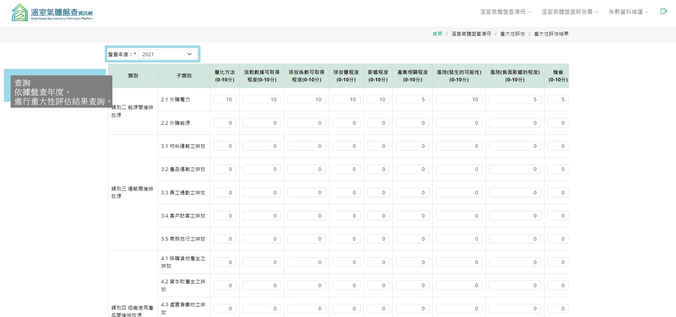Click 風險(發生的可能性) field for 3.3 員工通勤之排放
The height and width of the screenshot is (317, 676).
click(x=459, y=193)
